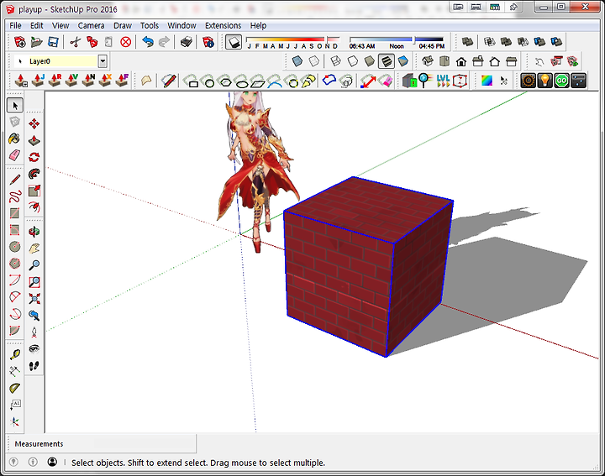The width and height of the screenshot is (605, 476).
Task: Activate the Orbit camera tool
Action: [x=34, y=232]
